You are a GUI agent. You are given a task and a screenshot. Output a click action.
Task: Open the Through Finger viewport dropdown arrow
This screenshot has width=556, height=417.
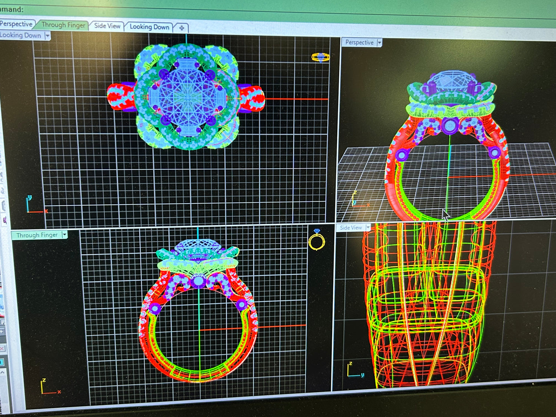(x=64, y=235)
